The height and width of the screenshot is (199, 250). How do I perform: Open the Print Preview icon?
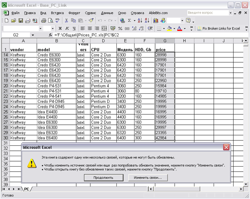51,20
